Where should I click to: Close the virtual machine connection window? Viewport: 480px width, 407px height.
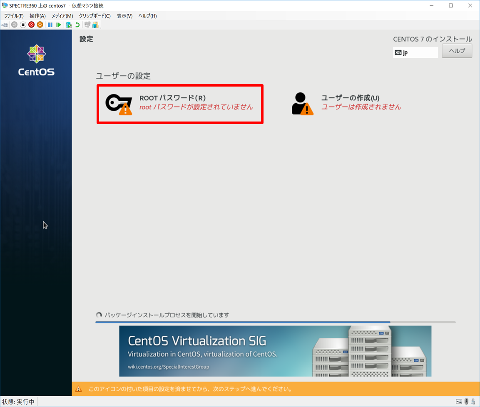click(x=470, y=5)
